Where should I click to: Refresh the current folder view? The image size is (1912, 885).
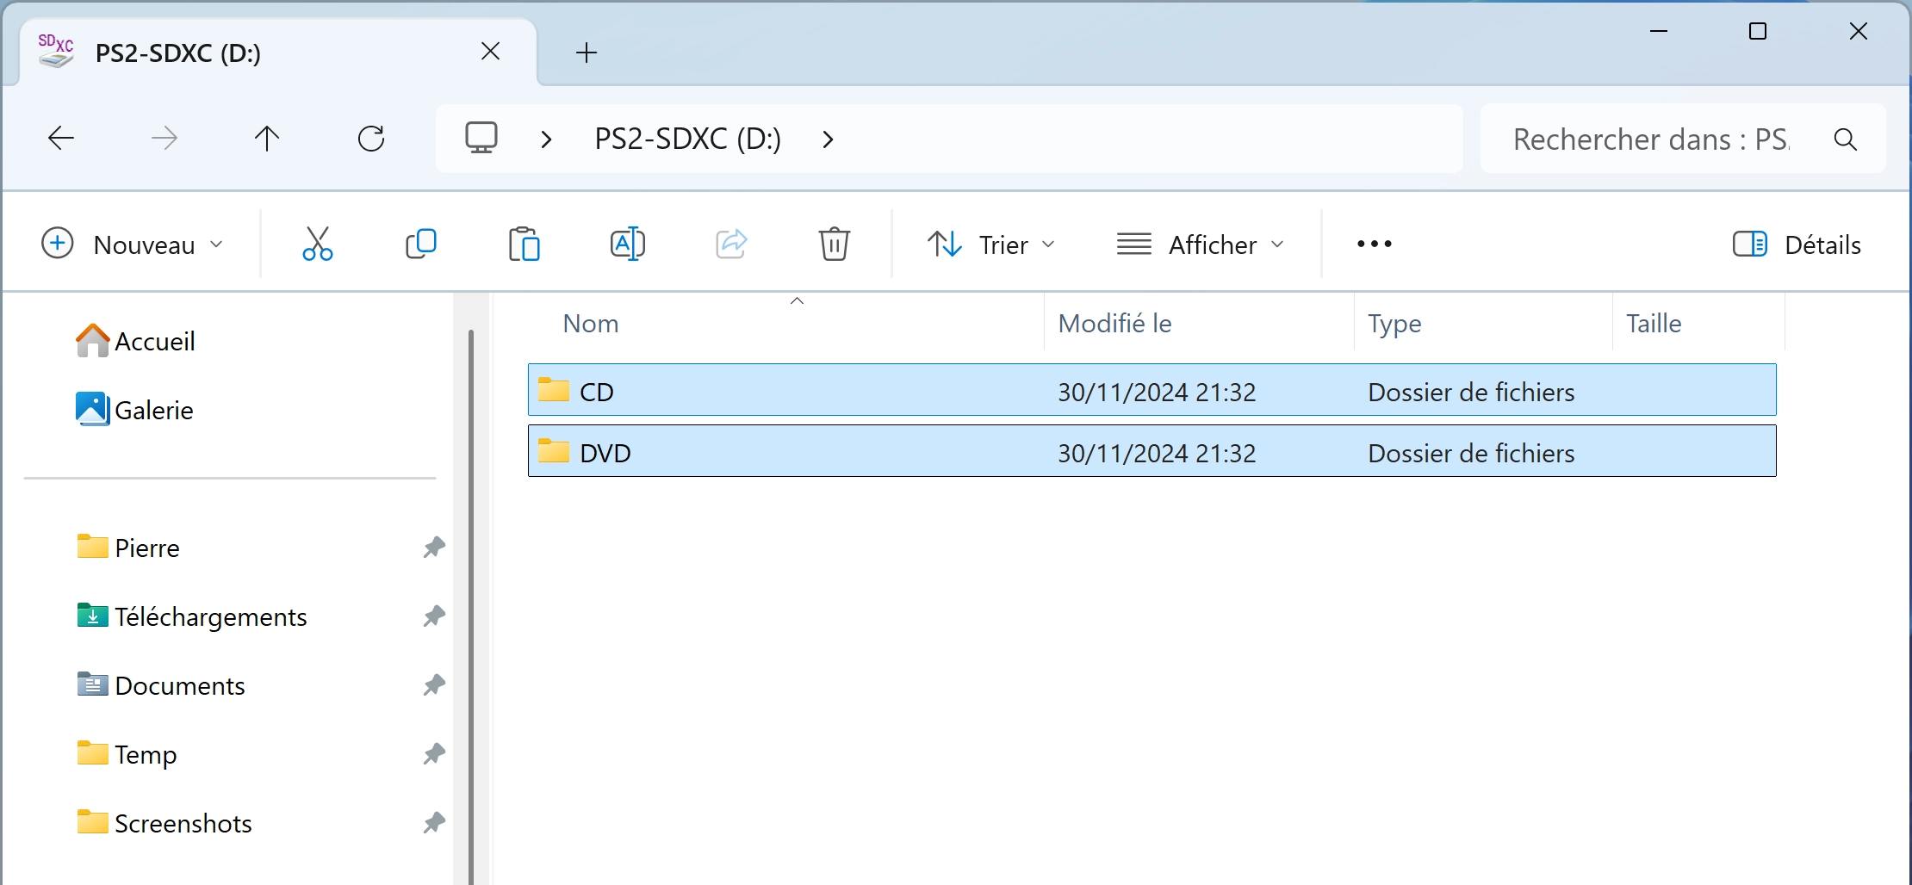(x=371, y=139)
